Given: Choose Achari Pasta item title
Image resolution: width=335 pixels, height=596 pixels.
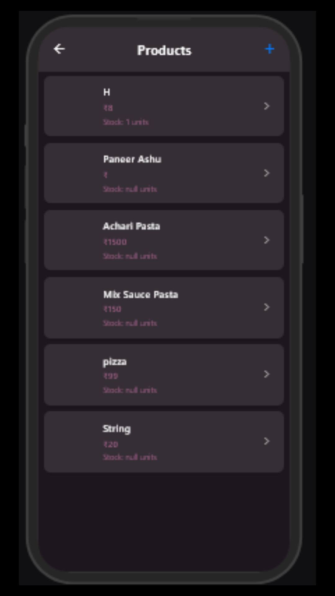Looking at the screenshot, I should coord(132,226).
